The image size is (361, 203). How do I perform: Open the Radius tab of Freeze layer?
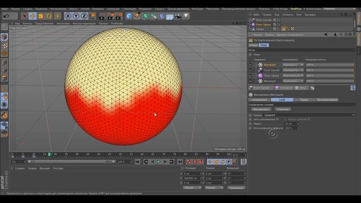305,100
